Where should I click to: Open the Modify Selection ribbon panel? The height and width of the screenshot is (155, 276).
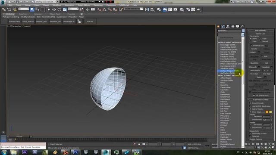point(28,17)
